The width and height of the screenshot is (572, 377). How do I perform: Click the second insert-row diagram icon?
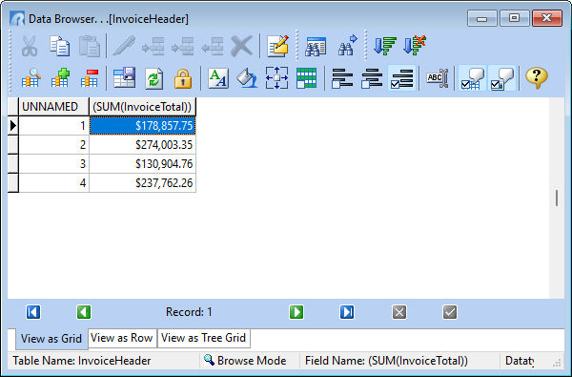point(183,46)
